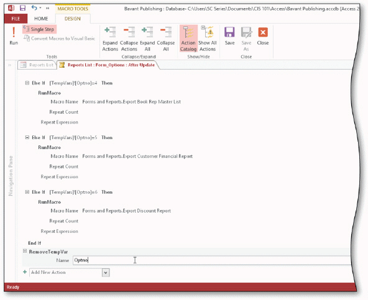The width and height of the screenshot is (368, 300).
Task: Select the [TempVars]![Optno]=4 condition text
Action: coord(73,83)
